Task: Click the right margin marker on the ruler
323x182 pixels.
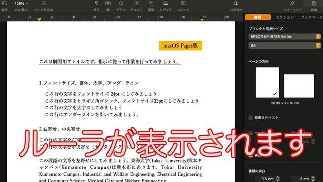Action: point(202,20)
